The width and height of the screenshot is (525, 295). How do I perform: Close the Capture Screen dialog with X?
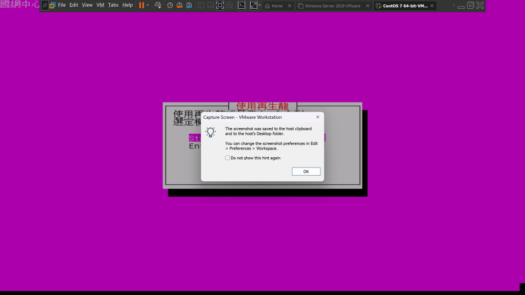[317, 117]
